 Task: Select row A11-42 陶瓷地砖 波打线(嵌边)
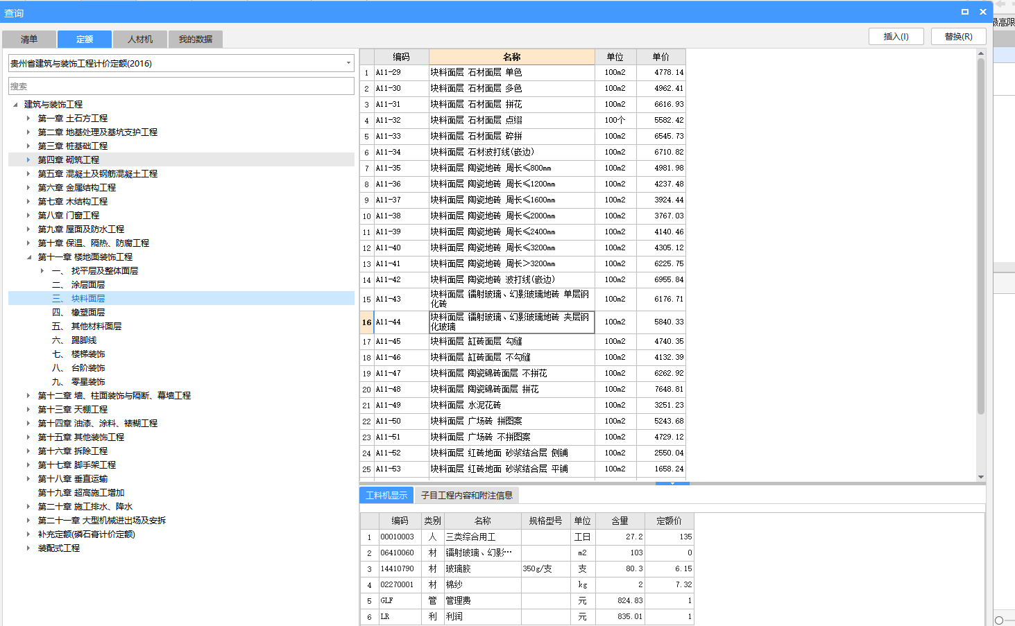[523, 279]
